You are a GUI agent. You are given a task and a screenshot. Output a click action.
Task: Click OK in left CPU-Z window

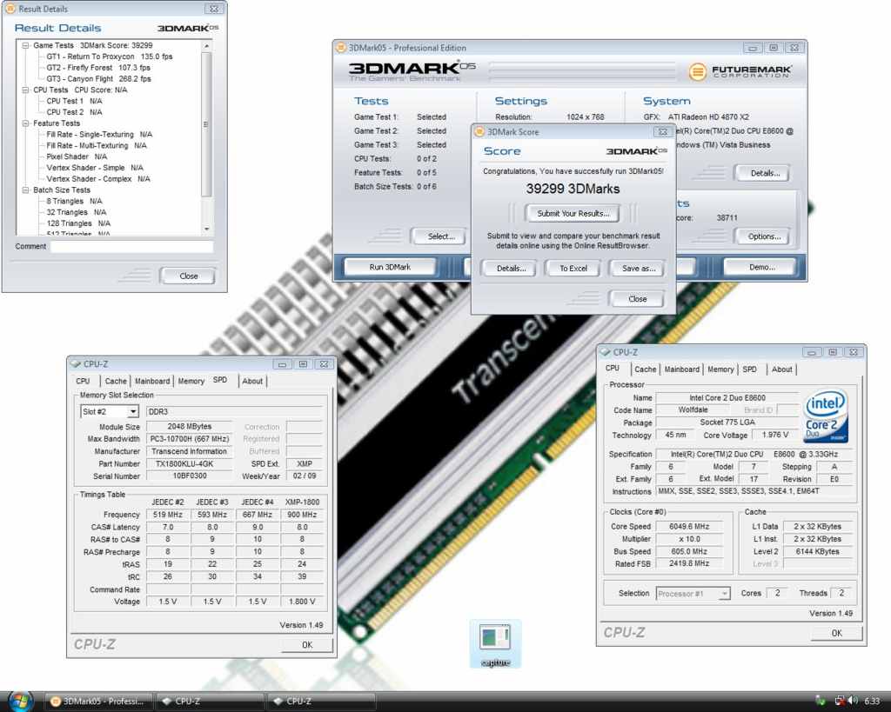pyautogui.click(x=307, y=645)
